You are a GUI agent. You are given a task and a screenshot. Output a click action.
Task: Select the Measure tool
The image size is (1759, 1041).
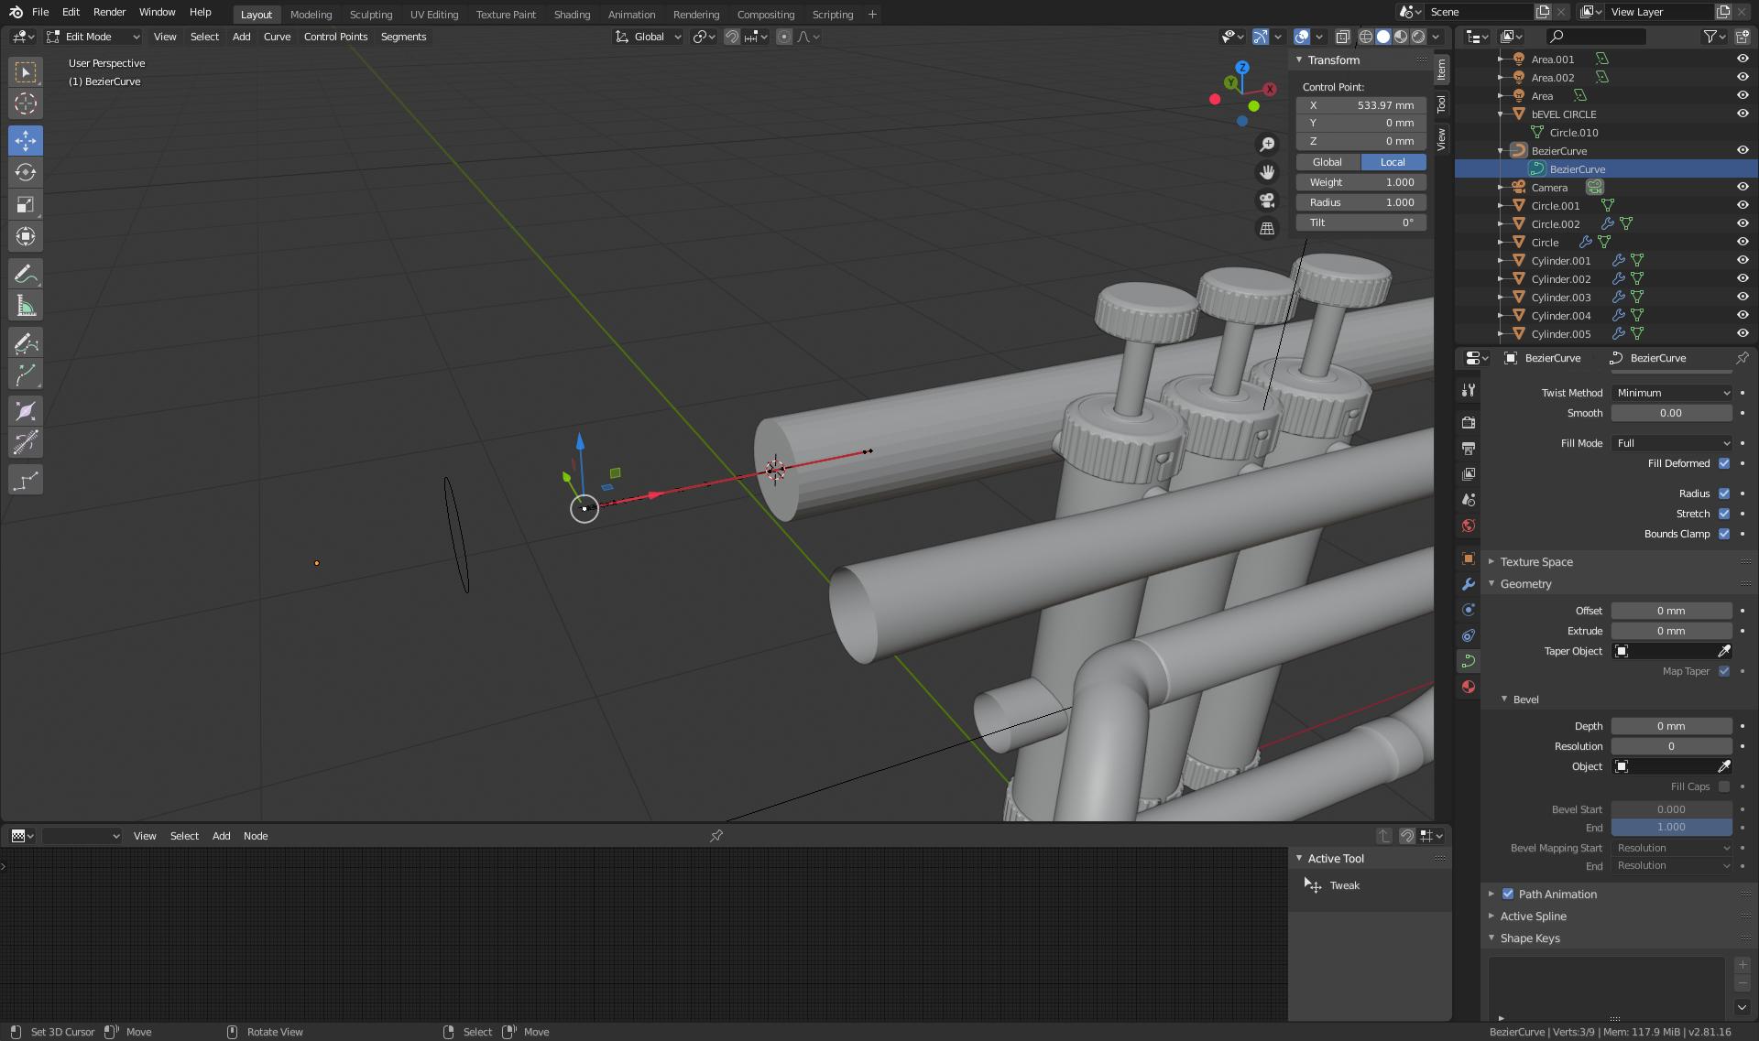point(26,305)
